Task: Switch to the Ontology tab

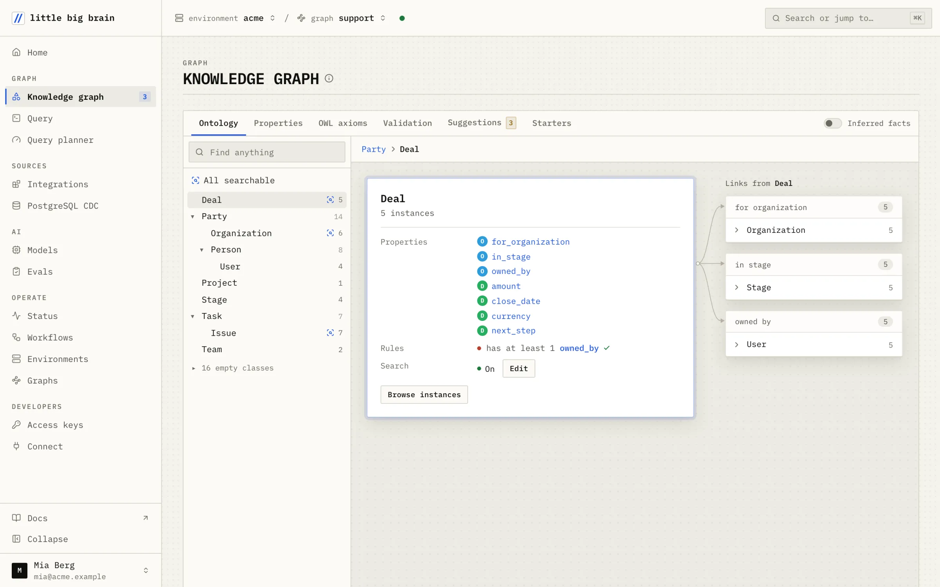Action: [219, 123]
